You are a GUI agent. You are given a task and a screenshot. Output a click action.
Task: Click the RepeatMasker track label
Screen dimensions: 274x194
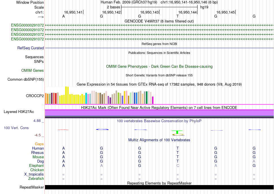[x=32, y=187]
